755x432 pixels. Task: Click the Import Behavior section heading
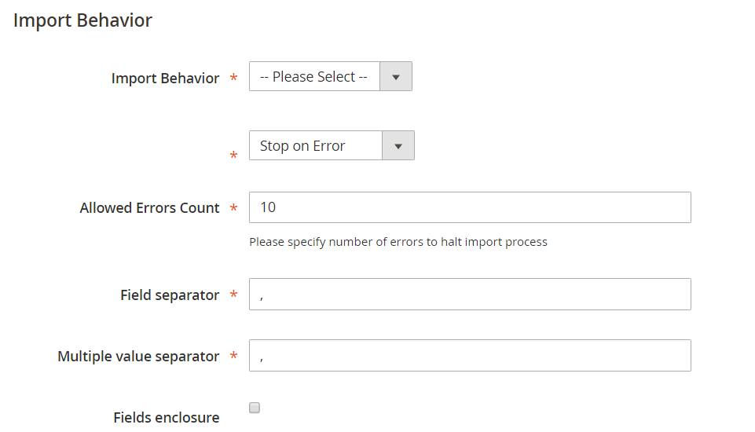click(x=82, y=20)
